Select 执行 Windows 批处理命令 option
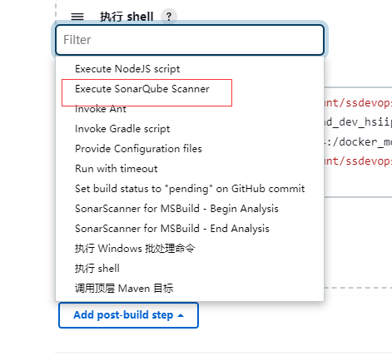This screenshot has width=392, height=356. (x=190, y=249)
